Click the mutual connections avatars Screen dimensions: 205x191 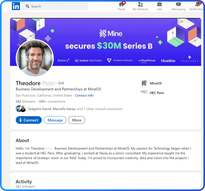[21, 109]
